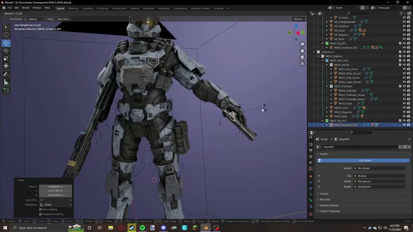Collapse the MK50_Decals collection
Image resolution: width=413 pixels, height=232 pixels.
(x=327, y=65)
